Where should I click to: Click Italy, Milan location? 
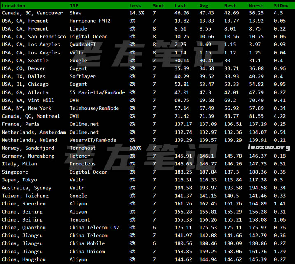[x=19, y=164]
